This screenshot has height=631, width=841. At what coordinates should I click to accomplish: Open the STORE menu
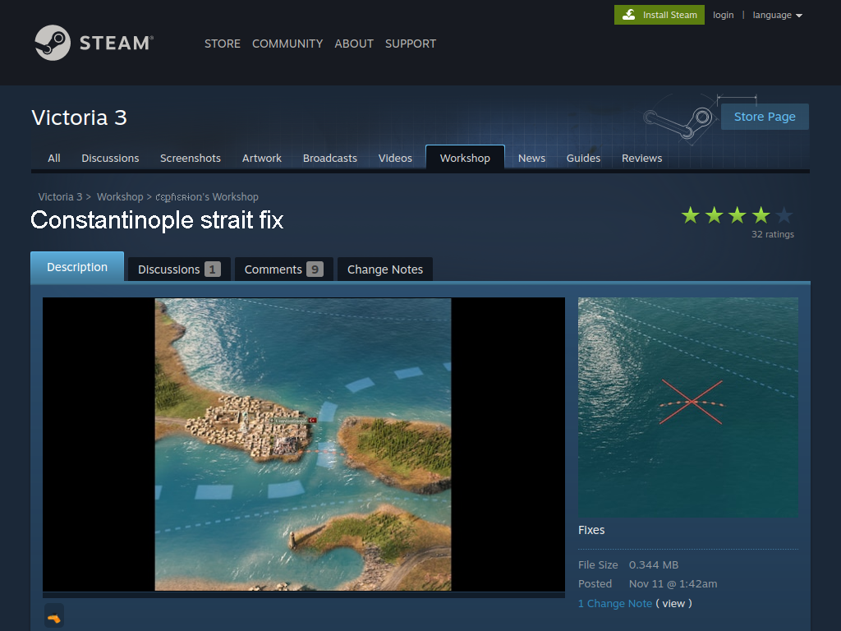pos(222,44)
